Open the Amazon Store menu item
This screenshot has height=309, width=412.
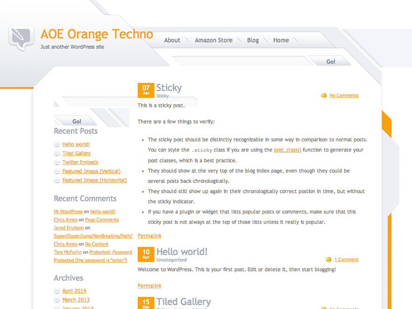click(x=213, y=40)
